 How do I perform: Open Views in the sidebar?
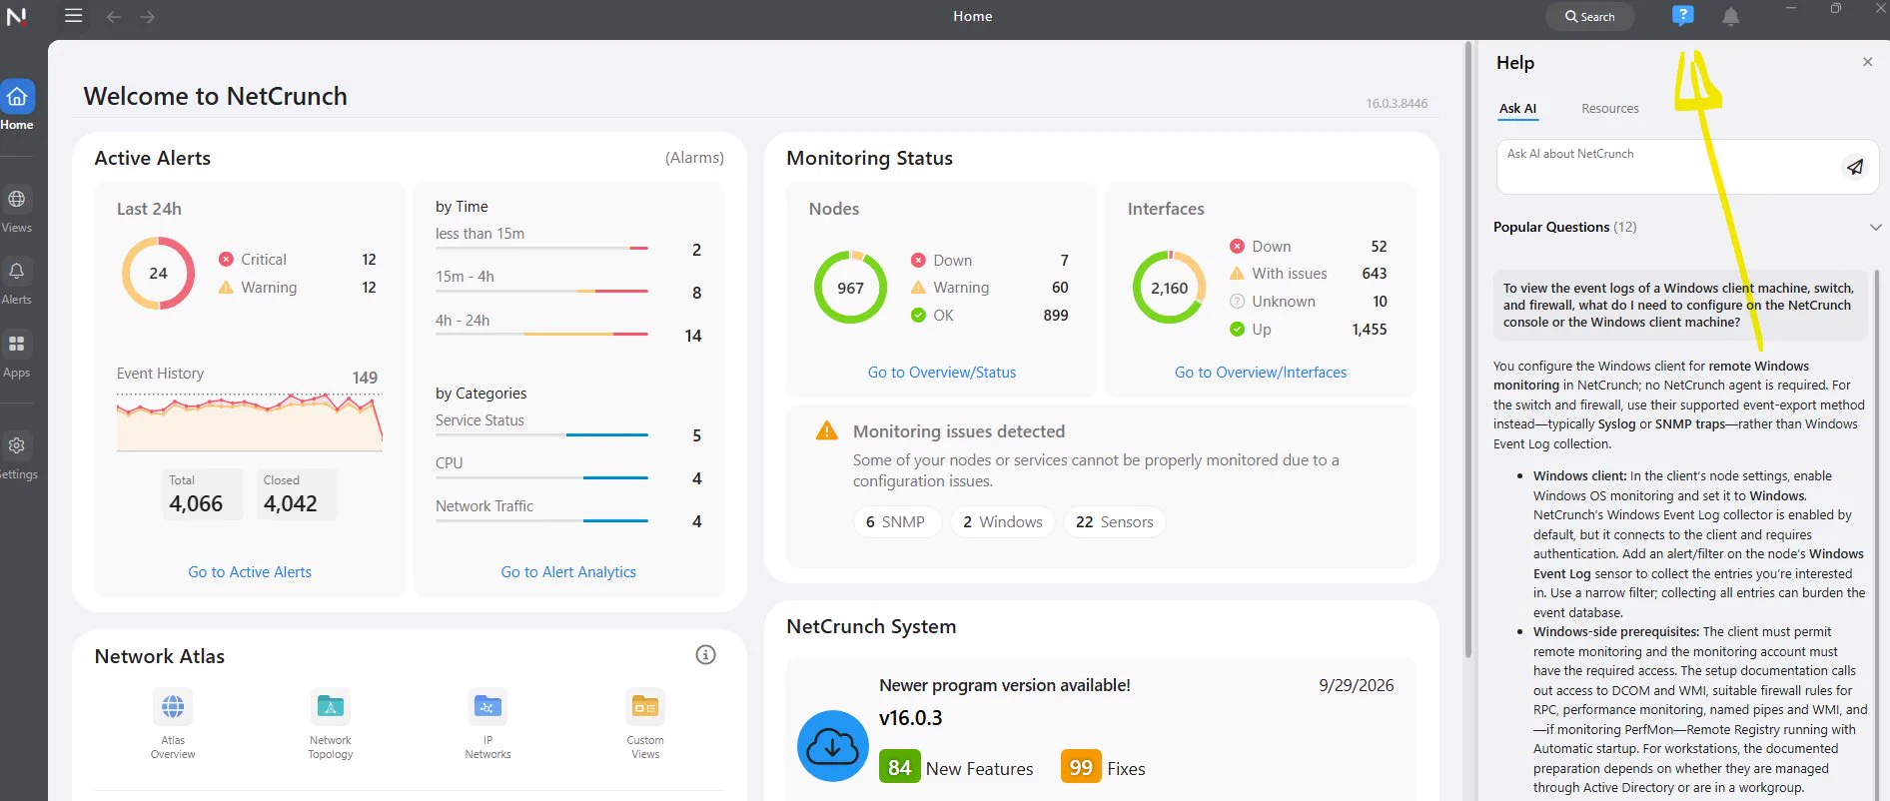point(17,210)
